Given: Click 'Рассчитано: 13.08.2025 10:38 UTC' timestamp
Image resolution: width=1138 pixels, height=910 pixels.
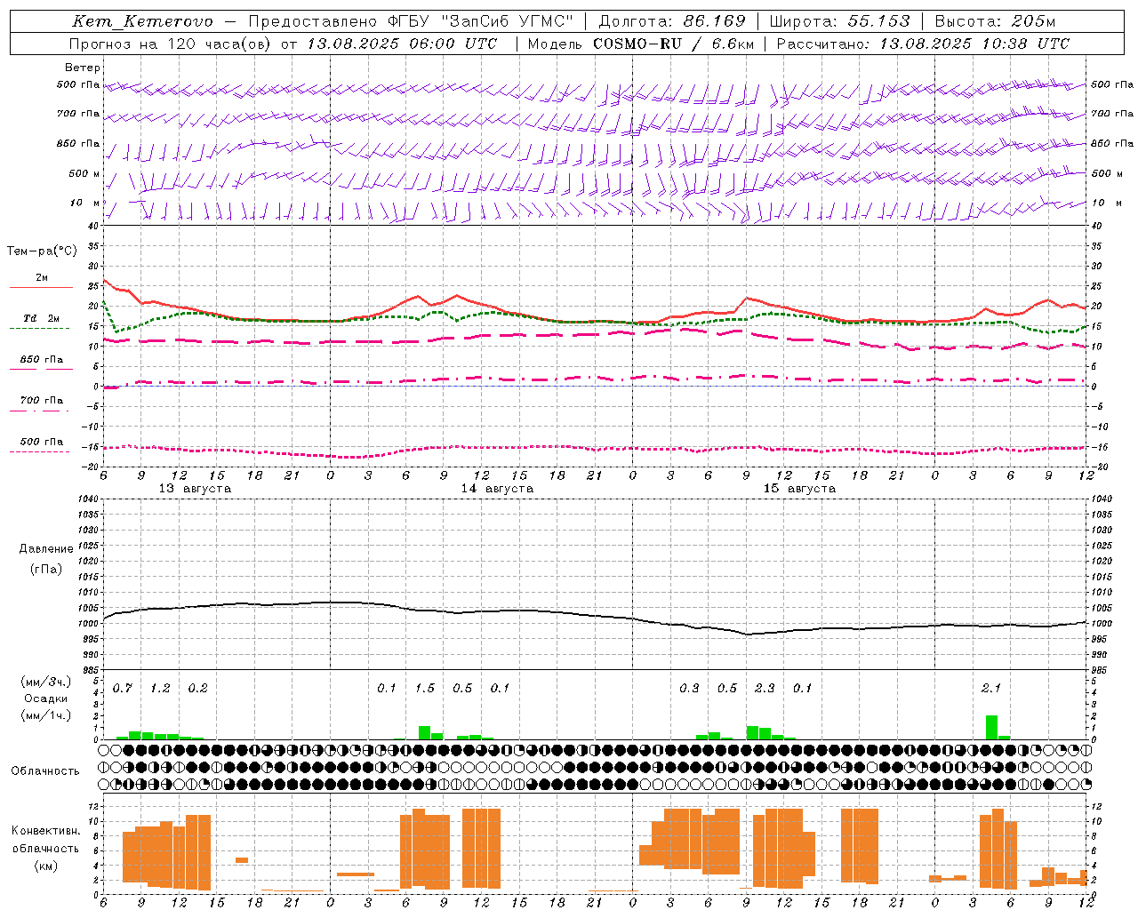Looking at the screenshot, I should (x=923, y=44).
